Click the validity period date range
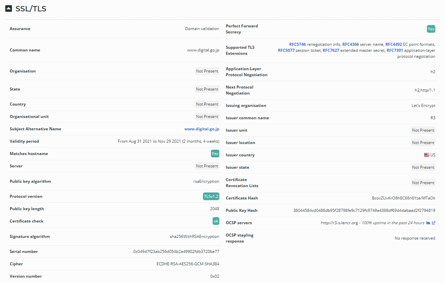The width and height of the screenshot is (445, 283). (168, 141)
